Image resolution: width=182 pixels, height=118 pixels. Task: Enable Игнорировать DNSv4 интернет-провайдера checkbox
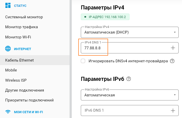click(83, 61)
